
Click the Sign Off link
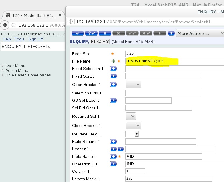coord(35,39)
